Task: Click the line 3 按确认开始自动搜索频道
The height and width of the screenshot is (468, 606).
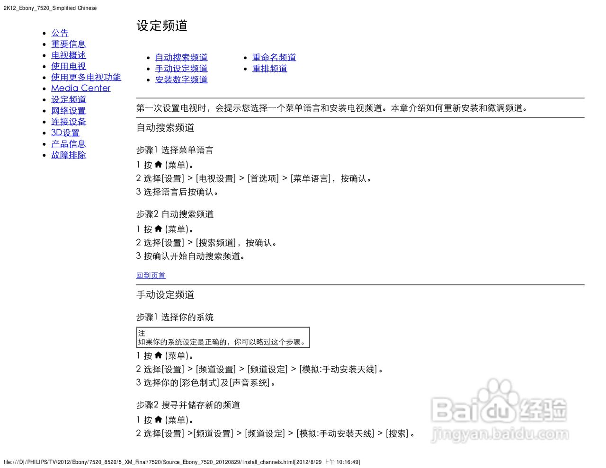Action: [x=191, y=256]
